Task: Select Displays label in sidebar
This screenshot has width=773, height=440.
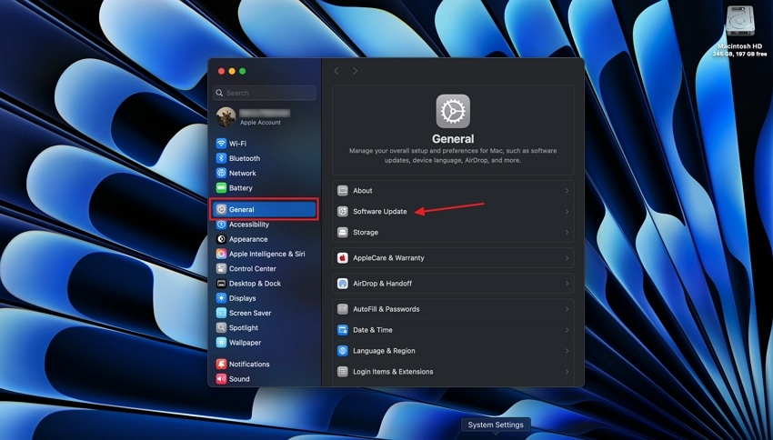Action: [243, 298]
